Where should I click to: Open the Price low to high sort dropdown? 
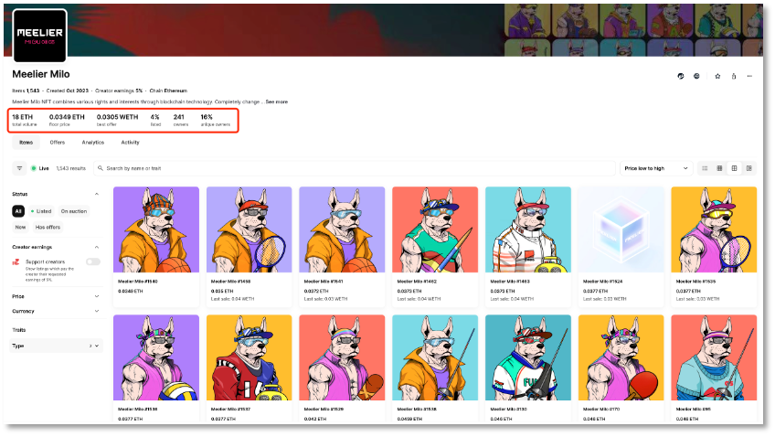click(655, 168)
